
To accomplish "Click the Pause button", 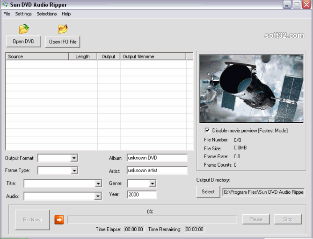I will tap(256, 219).
